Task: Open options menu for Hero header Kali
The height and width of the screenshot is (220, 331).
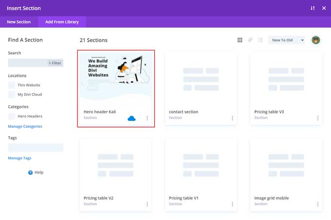Action: coord(147,118)
